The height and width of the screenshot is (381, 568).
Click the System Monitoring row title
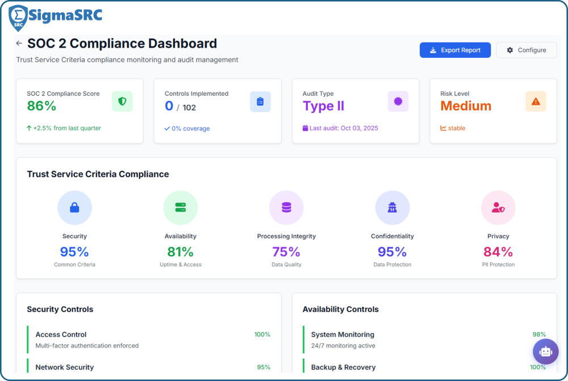[x=343, y=335]
